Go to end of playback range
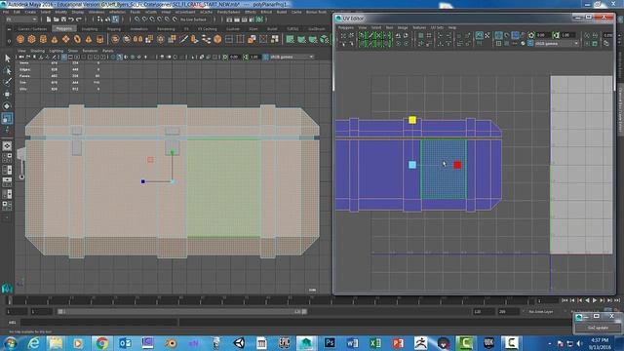The height and width of the screenshot is (351, 624). pyautogui.click(x=617, y=300)
